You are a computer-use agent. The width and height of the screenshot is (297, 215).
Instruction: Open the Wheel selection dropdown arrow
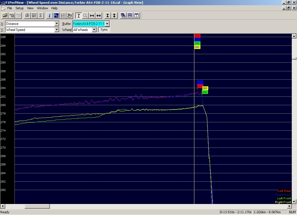[x=94, y=30]
